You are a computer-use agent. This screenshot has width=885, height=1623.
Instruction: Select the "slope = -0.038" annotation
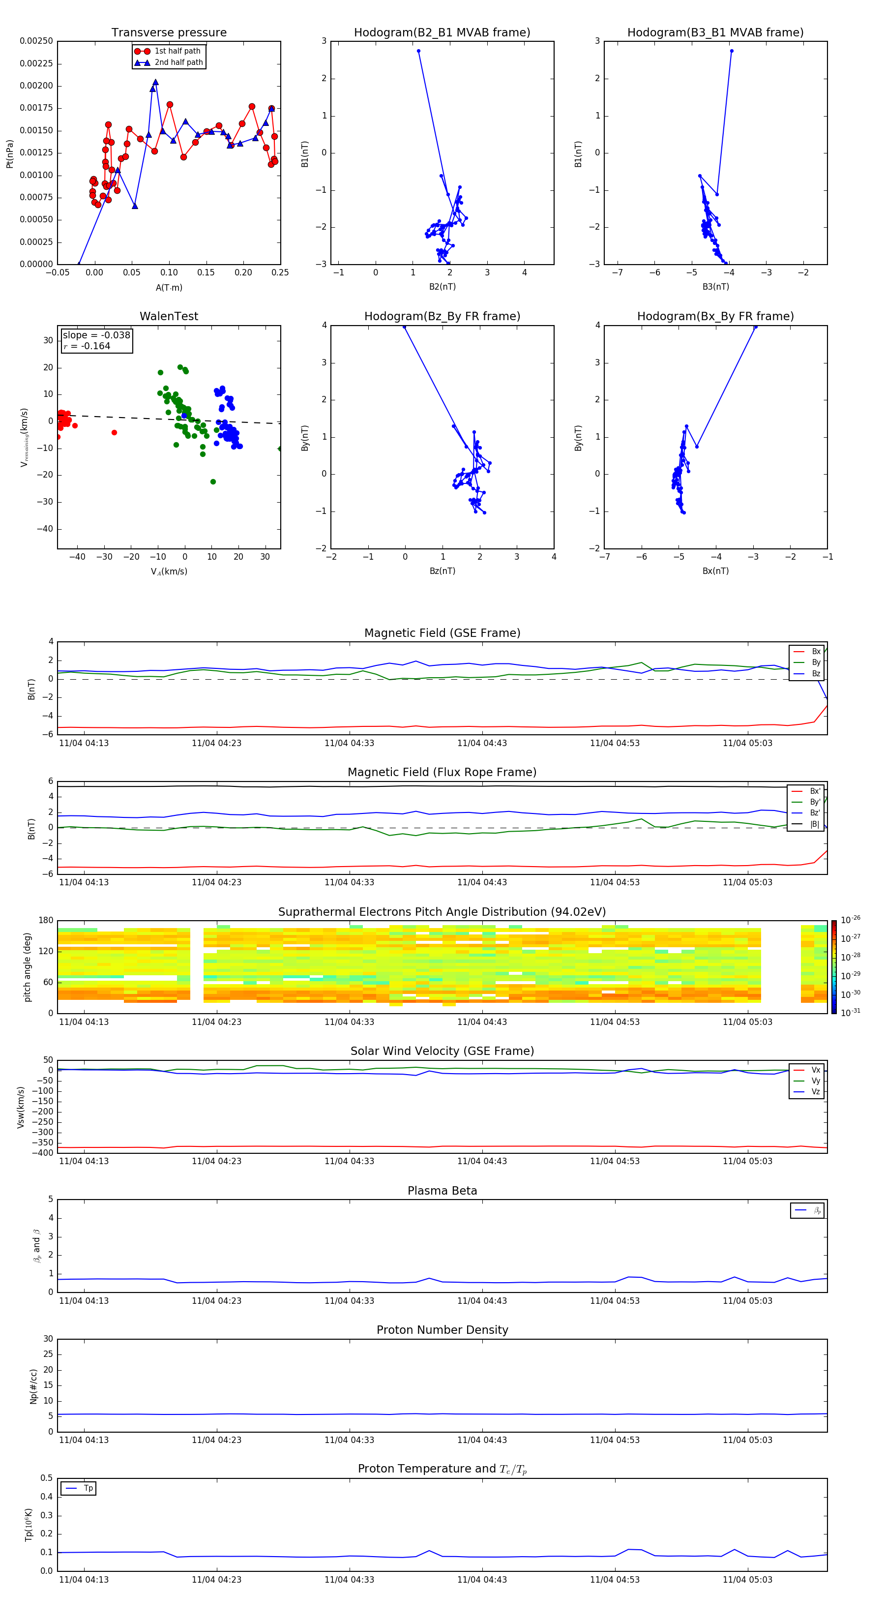(x=96, y=335)
